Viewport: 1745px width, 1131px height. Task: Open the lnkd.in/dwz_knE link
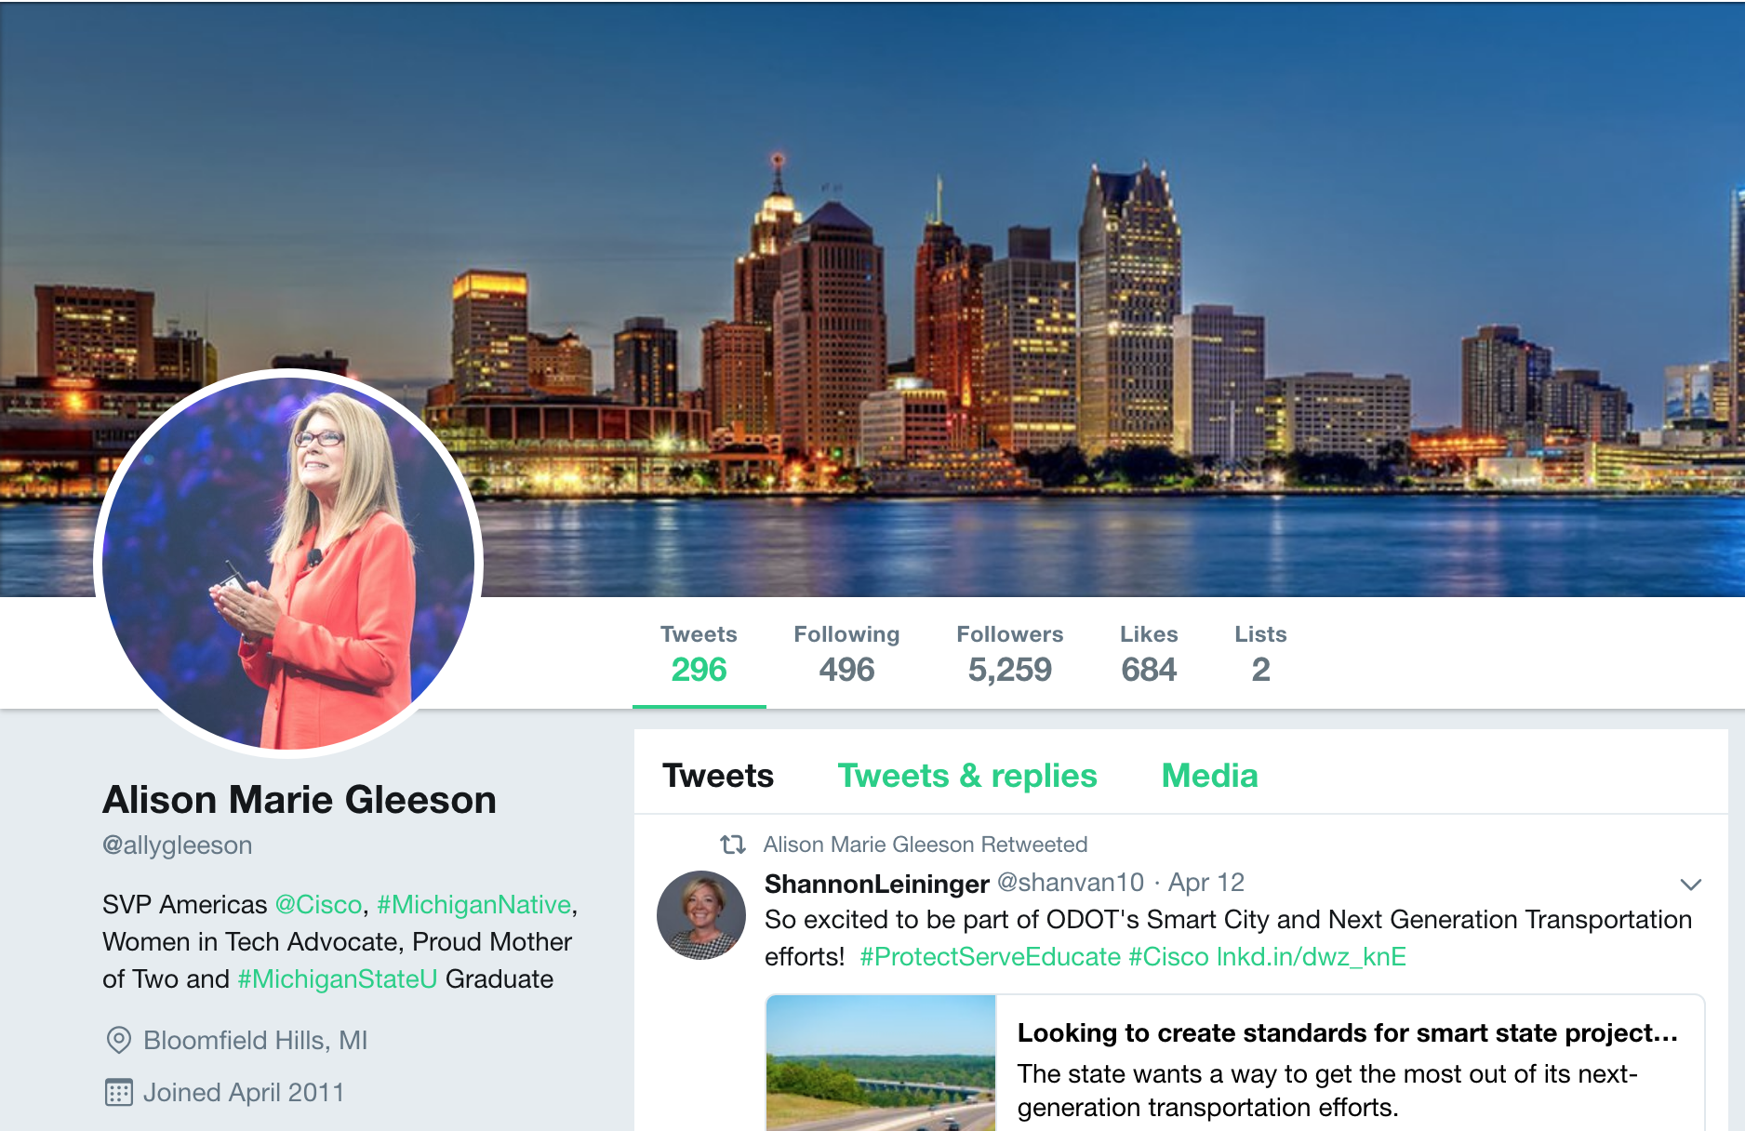[x=1311, y=956]
